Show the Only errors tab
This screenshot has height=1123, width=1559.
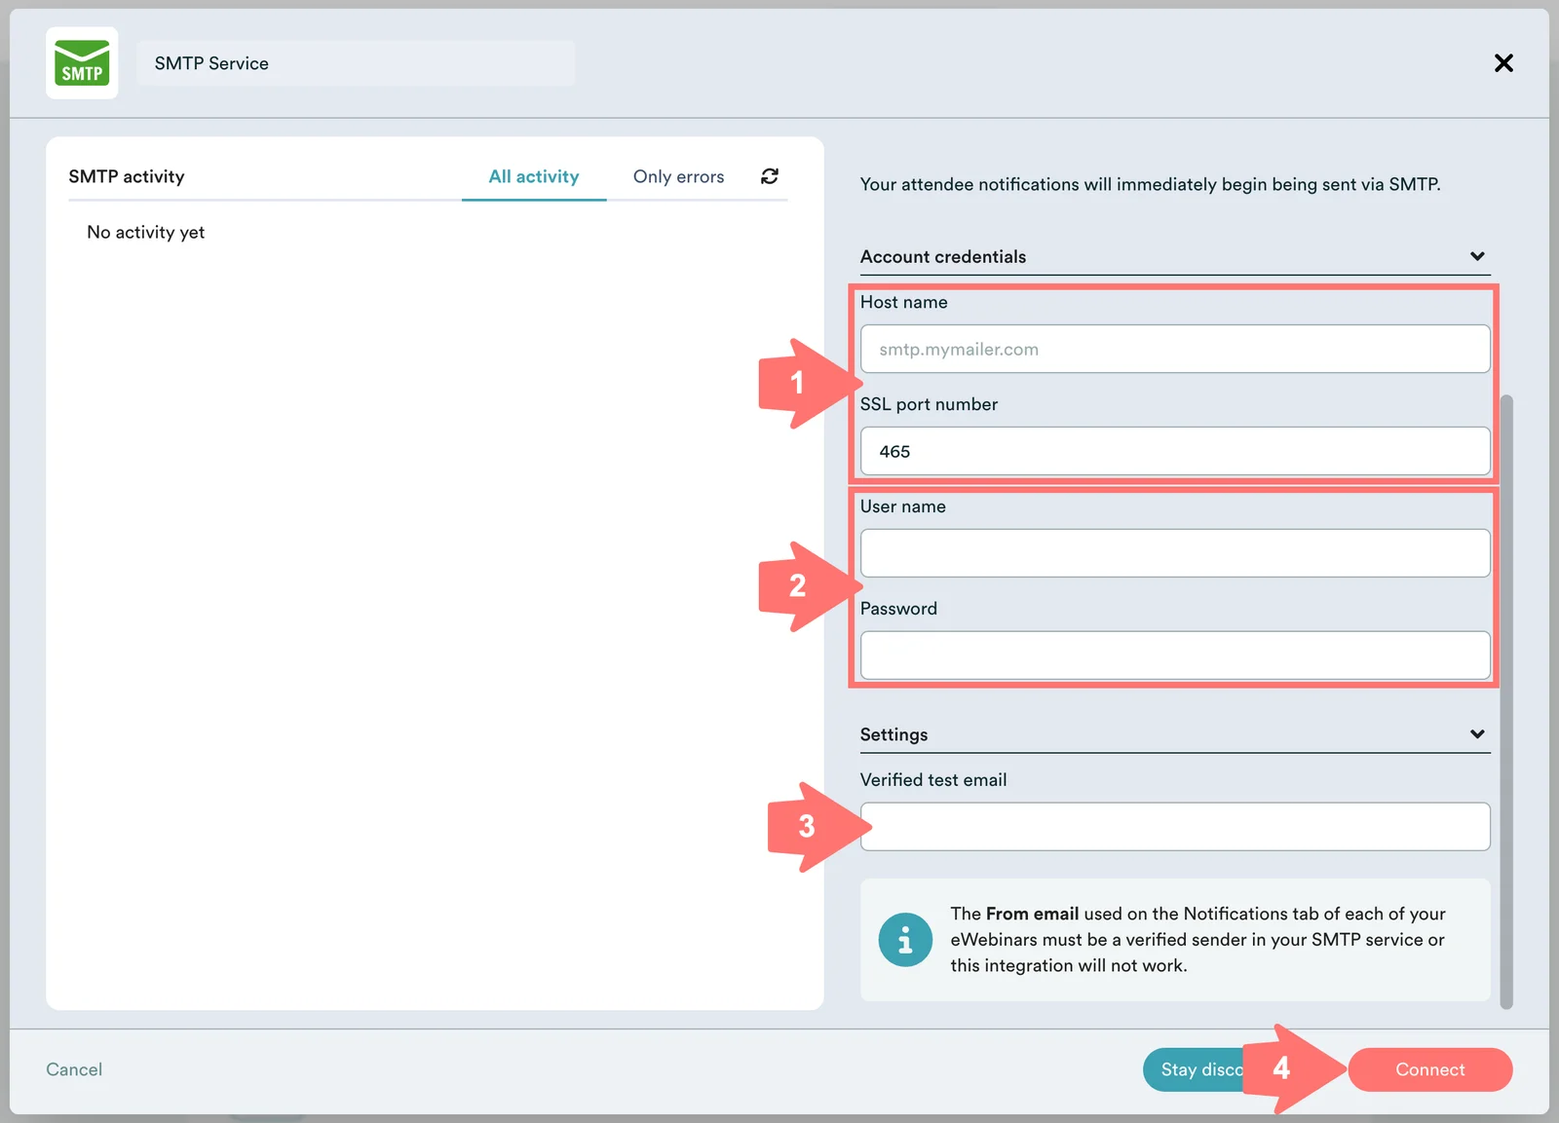[x=678, y=176]
